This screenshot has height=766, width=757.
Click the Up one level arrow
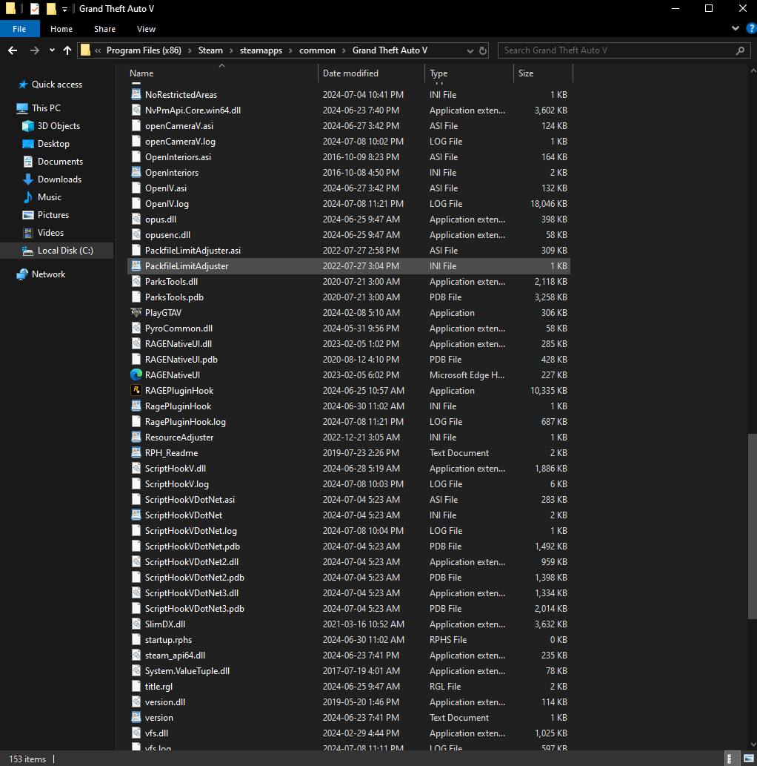point(67,50)
